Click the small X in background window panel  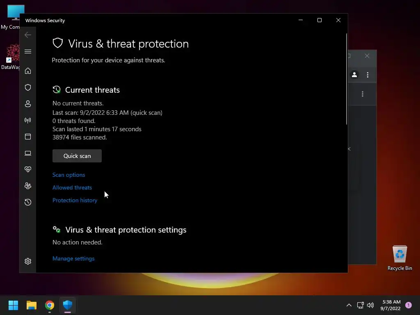[349, 149]
